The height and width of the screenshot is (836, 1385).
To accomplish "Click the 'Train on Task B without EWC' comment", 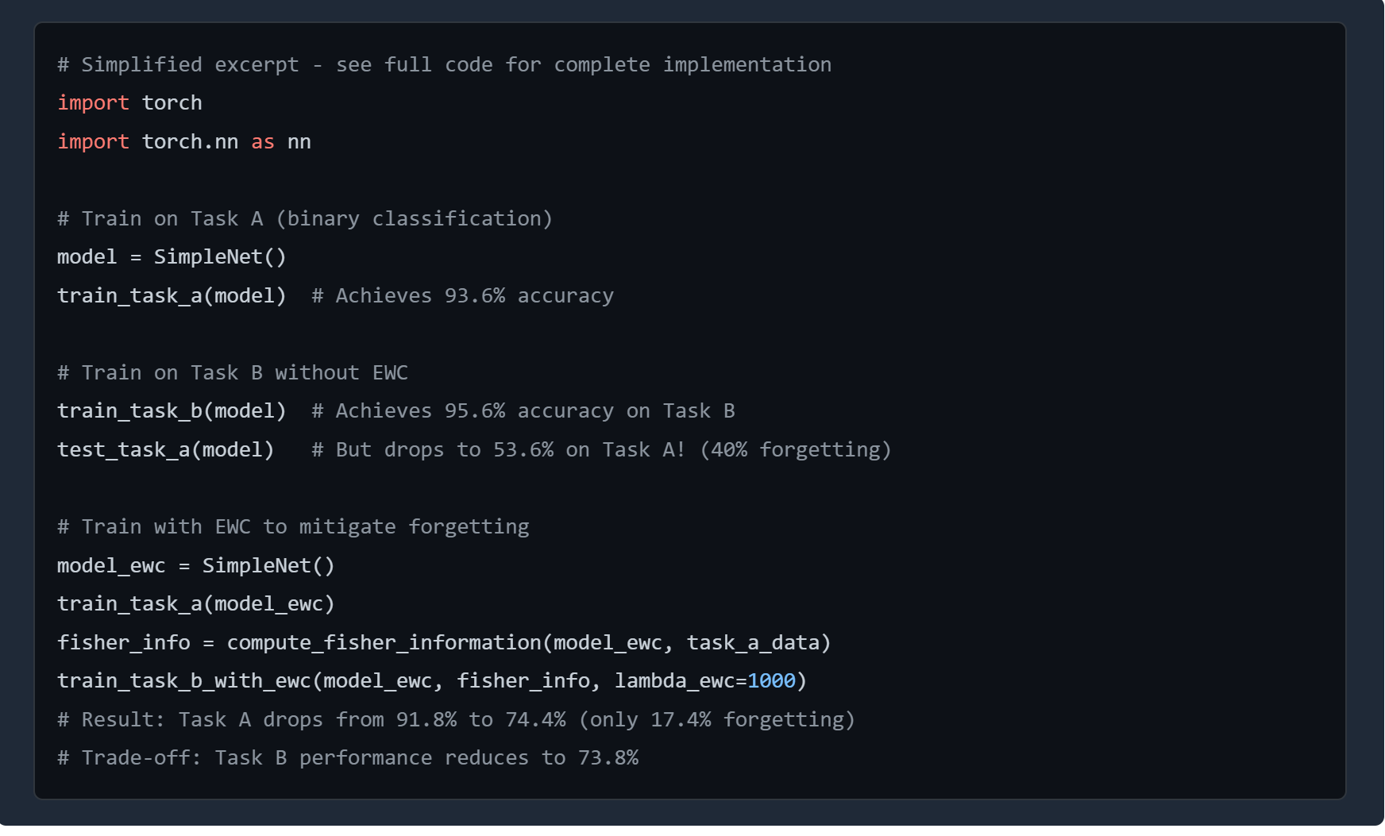I will pyautogui.click(x=233, y=373).
